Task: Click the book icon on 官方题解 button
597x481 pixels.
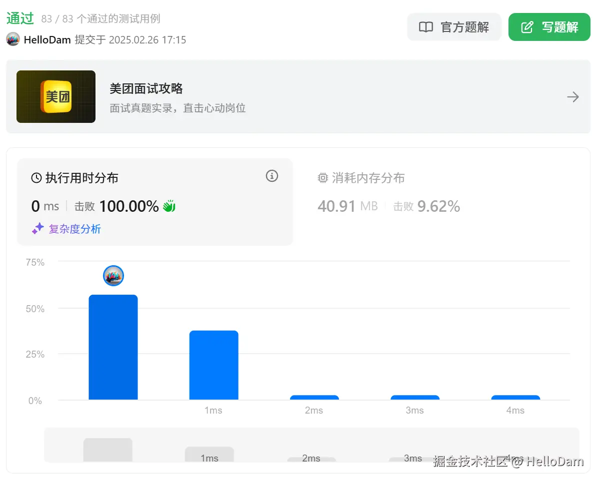Action: point(426,27)
